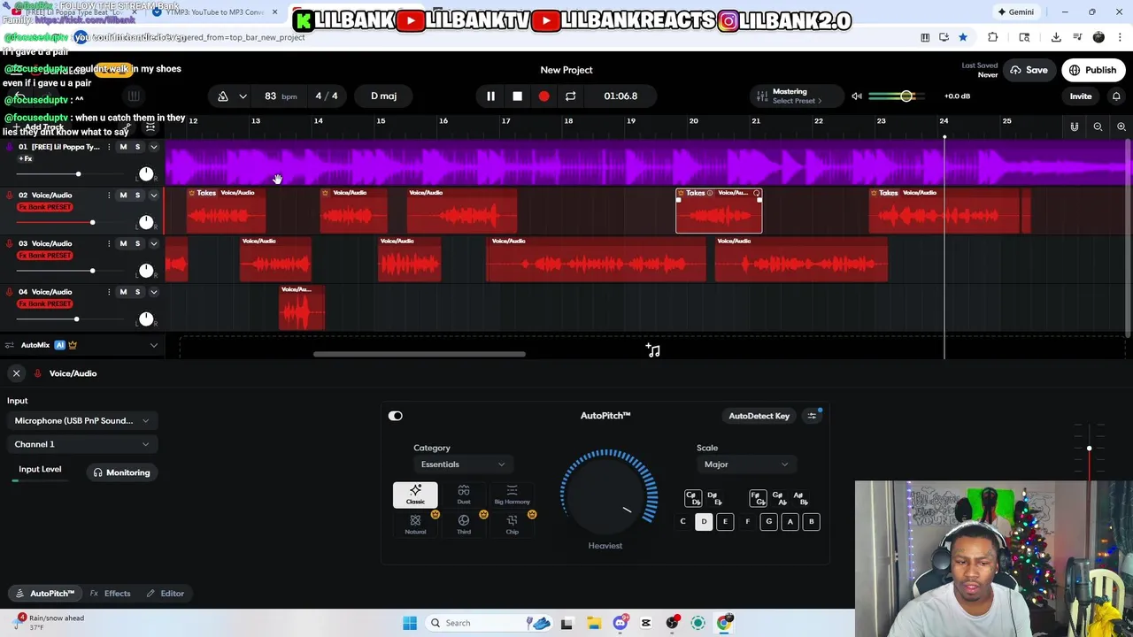
Task: Switch to the Editor tab
Action: (166, 594)
